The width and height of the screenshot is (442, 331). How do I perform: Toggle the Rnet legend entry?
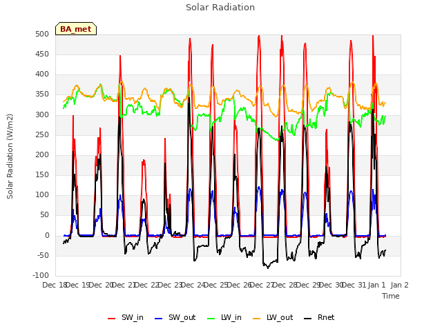pyautogui.click(x=319, y=317)
